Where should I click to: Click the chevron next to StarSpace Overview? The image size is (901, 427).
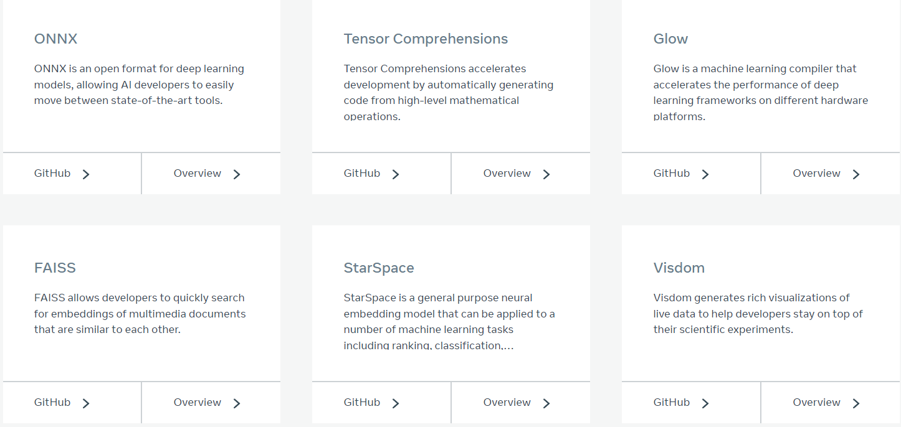click(546, 403)
